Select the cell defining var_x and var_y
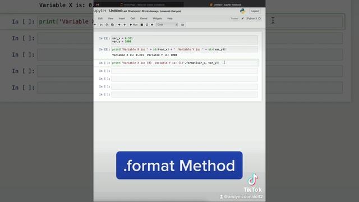The height and width of the screenshot is (202, 359). (x=185, y=40)
